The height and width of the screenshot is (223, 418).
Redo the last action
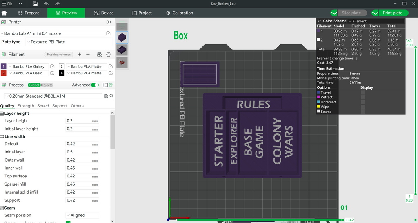coord(57,4)
